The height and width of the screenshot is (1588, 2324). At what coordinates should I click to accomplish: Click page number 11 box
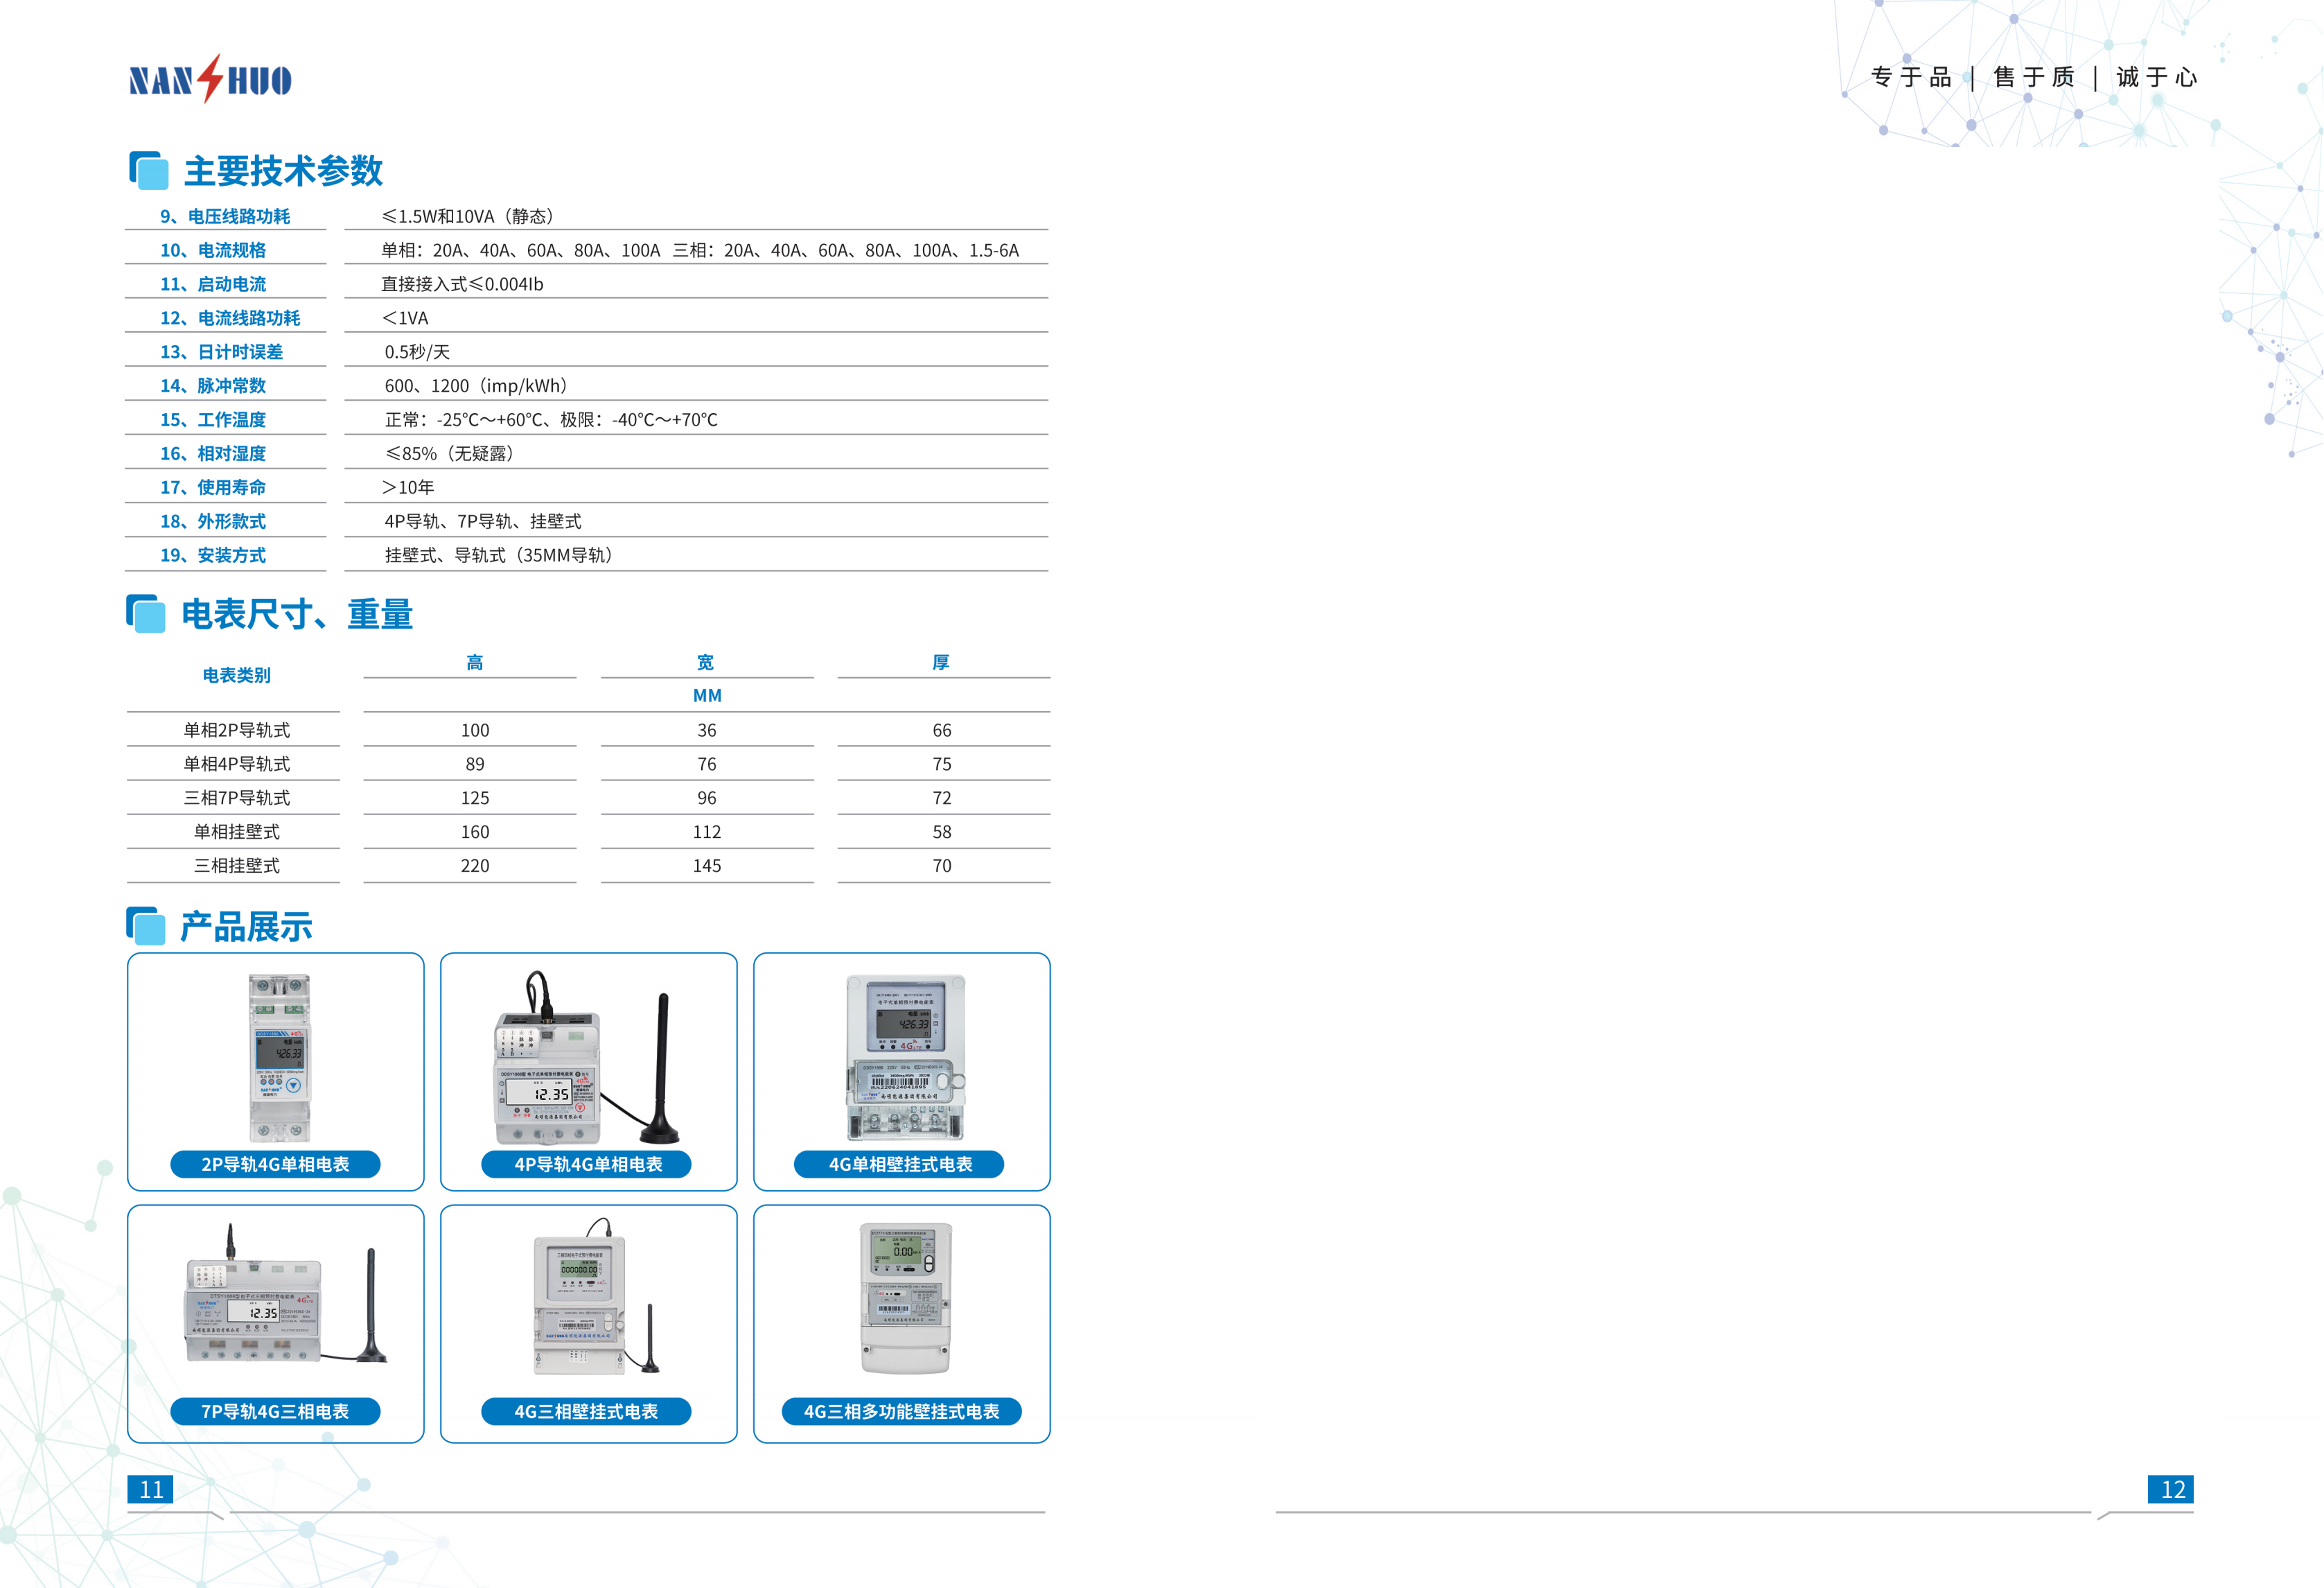[151, 1489]
